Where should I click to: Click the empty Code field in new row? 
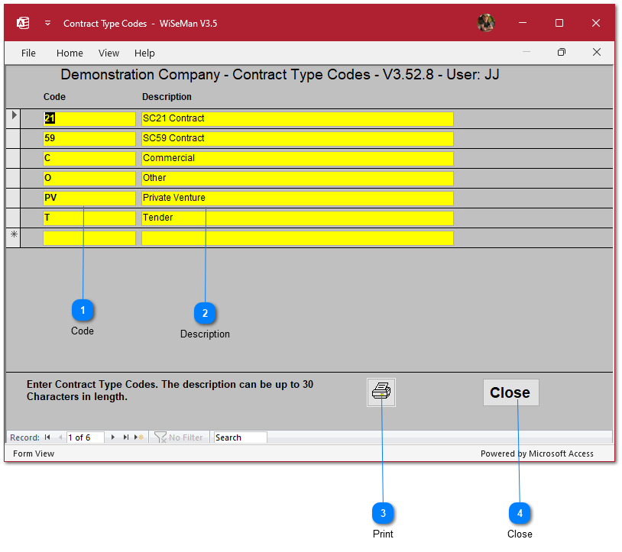click(x=89, y=237)
